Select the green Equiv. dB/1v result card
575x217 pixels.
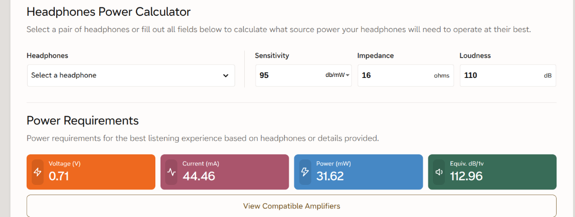pos(493,172)
